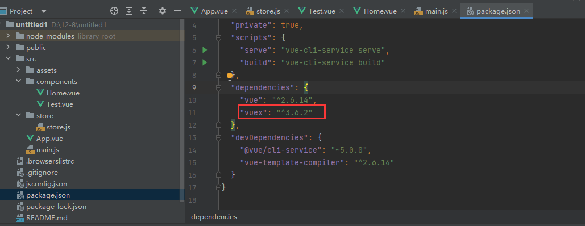Image resolution: width=585 pixels, height=226 pixels.
Task: Collapse the components folder
Action: 19,81
